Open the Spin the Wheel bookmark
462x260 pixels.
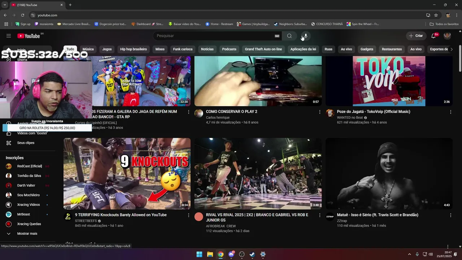point(363,24)
